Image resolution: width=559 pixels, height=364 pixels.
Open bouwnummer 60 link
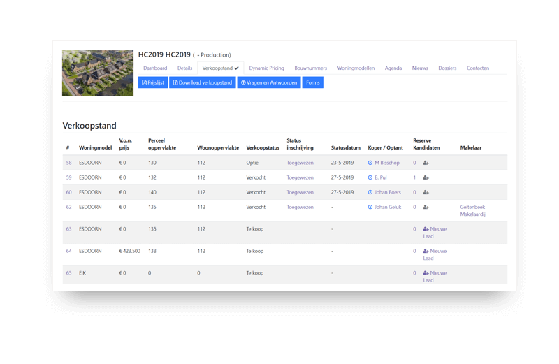click(x=68, y=192)
